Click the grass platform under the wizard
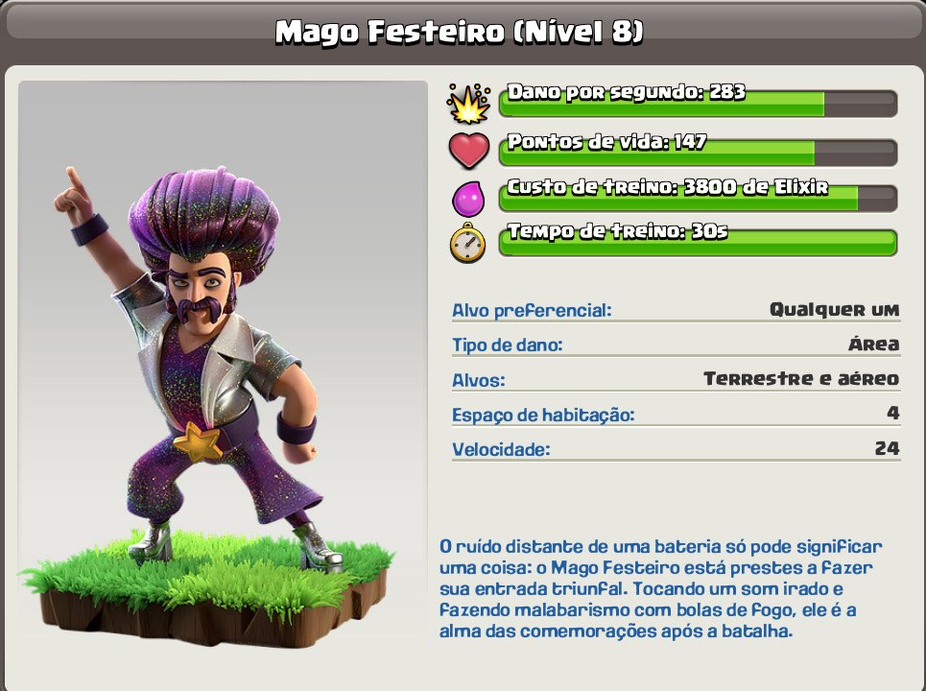Image resolution: width=926 pixels, height=691 pixels. [x=206, y=590]
